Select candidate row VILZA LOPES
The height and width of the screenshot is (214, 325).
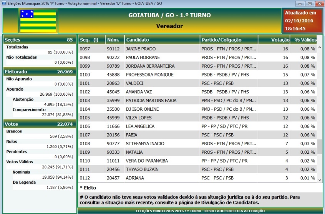pyautogui.click(x=197, y=118)
